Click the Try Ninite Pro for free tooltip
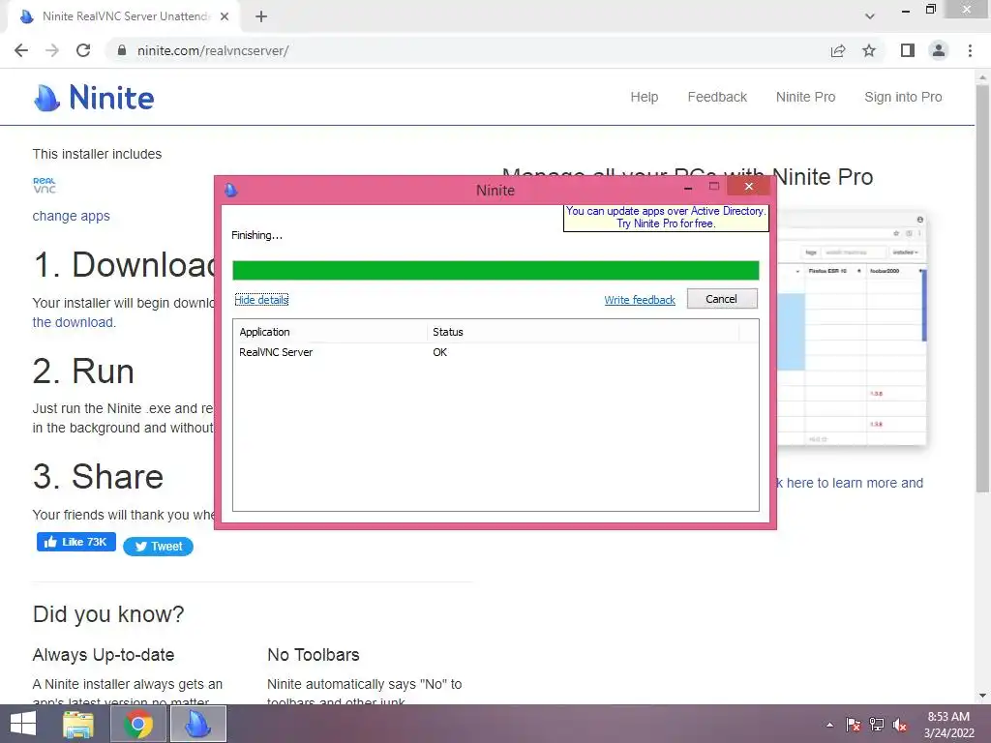 [x=666, y=218]
